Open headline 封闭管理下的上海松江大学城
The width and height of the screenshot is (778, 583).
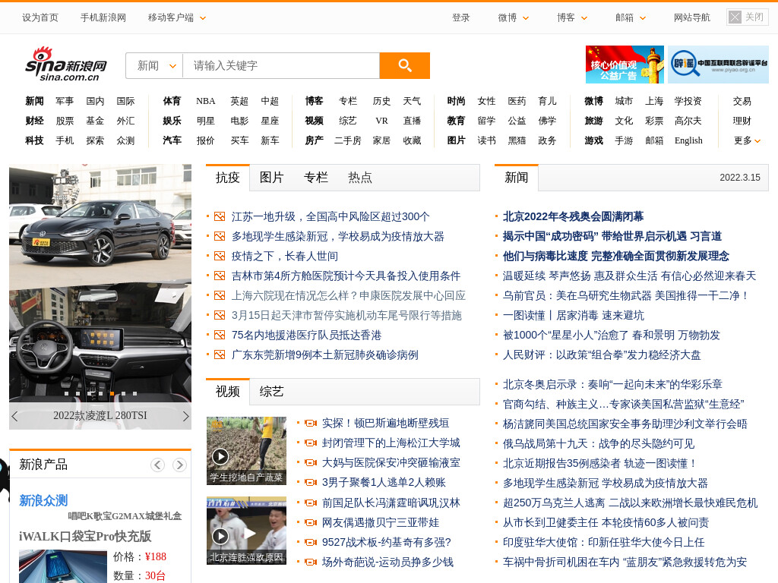pos(391,443)
